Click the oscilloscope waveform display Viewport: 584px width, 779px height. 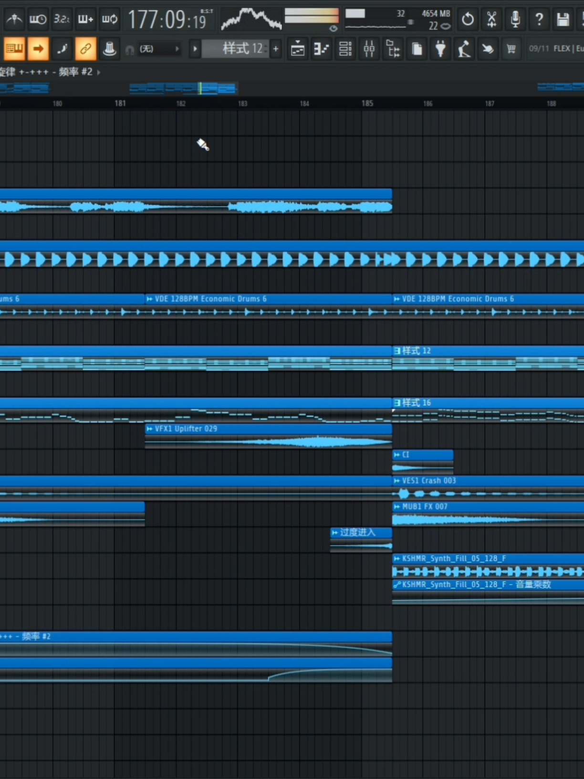click(x=251, y=19)
